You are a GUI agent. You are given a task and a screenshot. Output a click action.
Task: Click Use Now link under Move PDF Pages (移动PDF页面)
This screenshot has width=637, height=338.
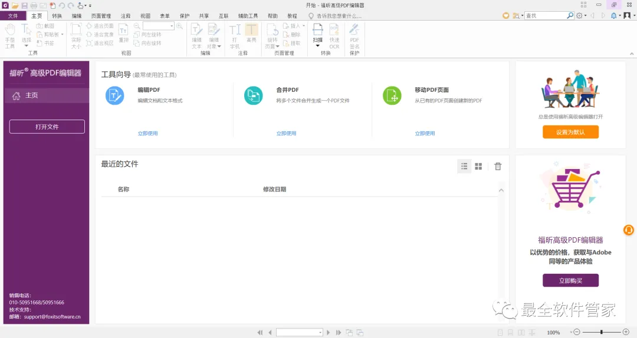[425, 133]
